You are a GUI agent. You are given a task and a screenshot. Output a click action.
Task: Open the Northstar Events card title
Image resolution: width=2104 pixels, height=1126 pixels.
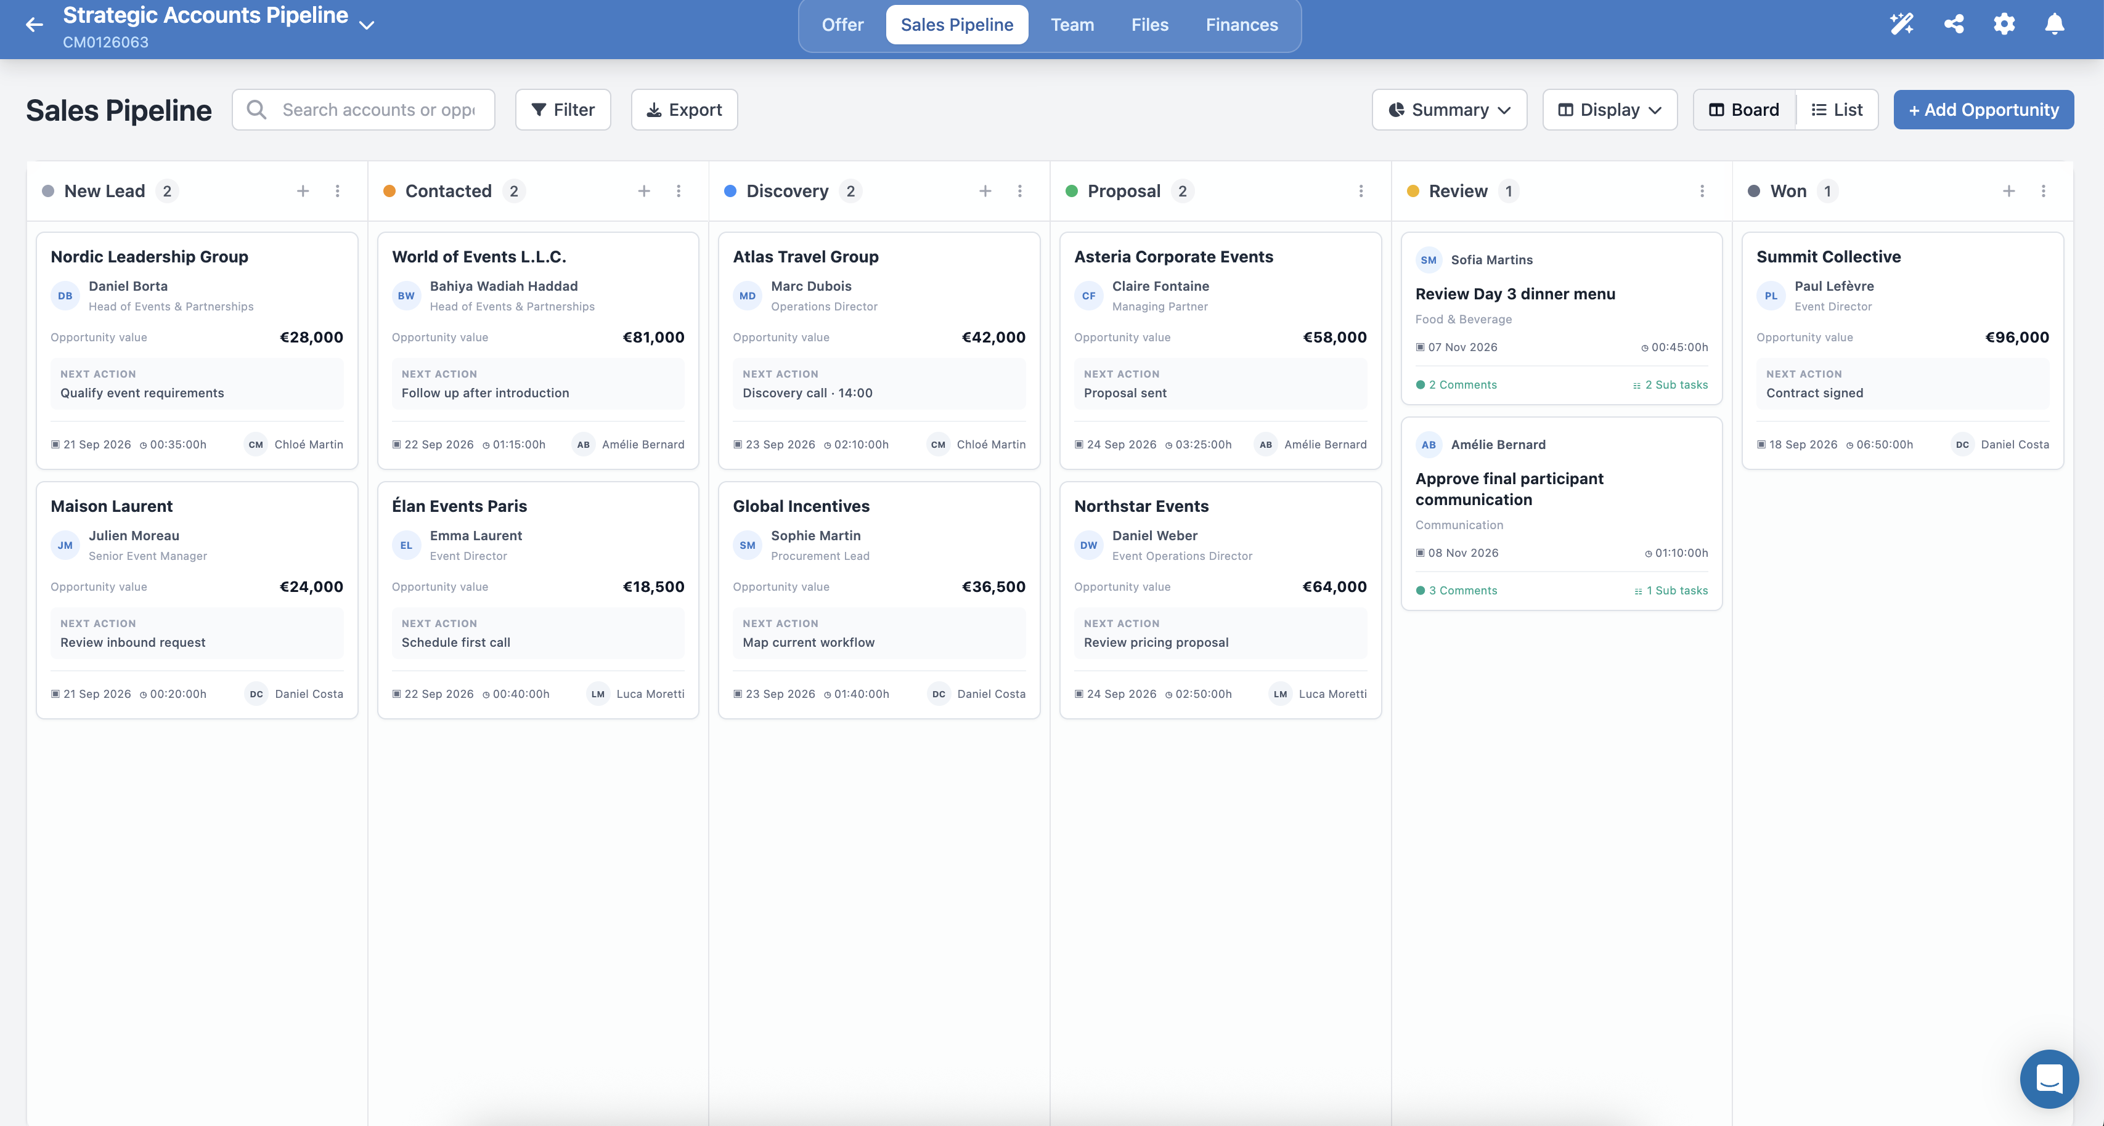point(1141,506)
